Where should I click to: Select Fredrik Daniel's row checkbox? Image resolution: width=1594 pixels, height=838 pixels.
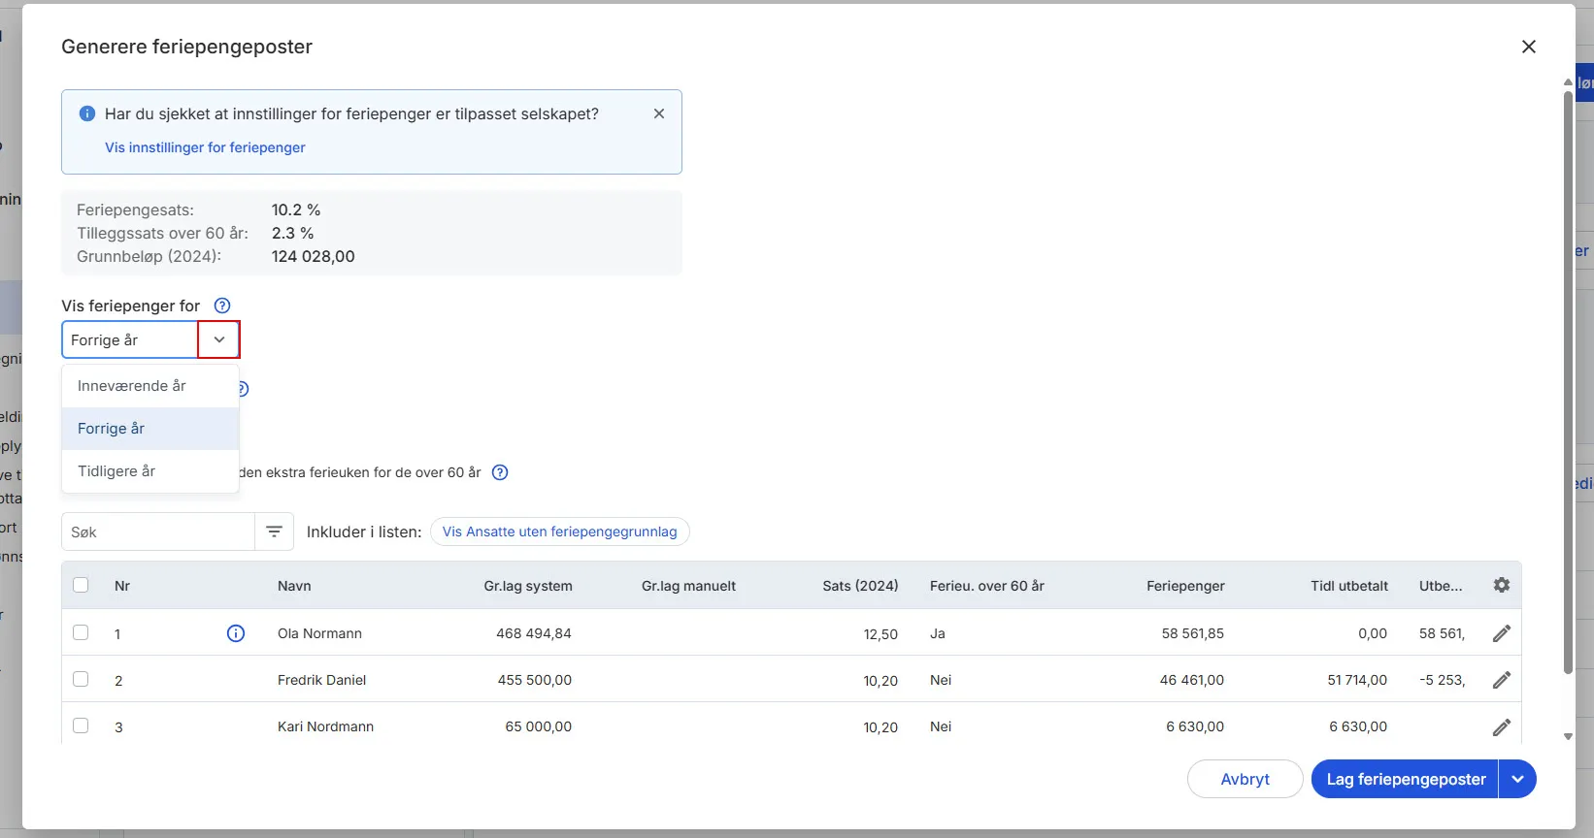(81, 679)
